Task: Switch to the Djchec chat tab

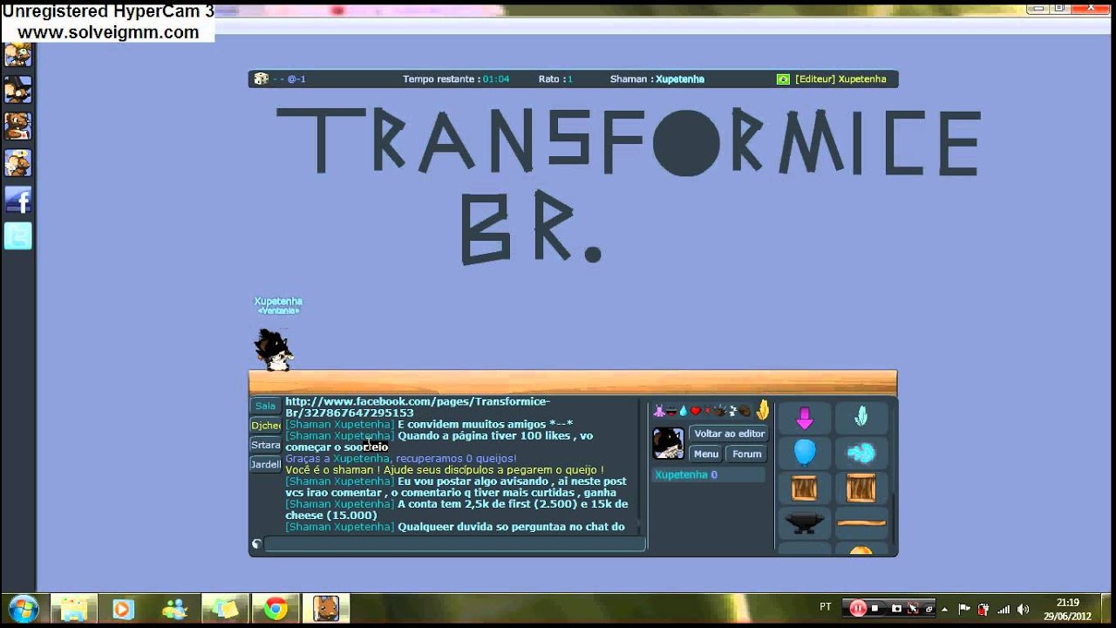Action: [266, 425]
